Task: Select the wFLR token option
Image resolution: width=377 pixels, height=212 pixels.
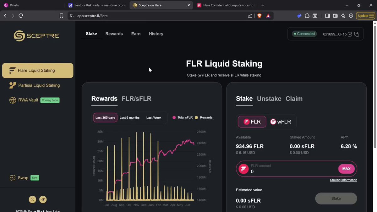Action: click(x=281, y=122)
